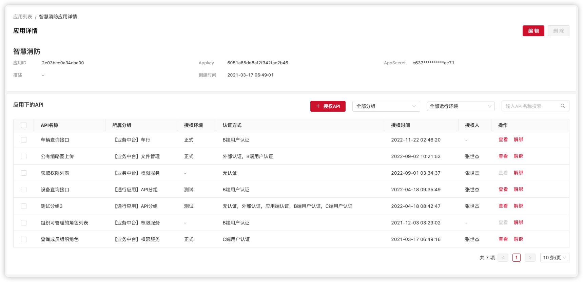The image size is (583, 282).
Task: Click the search magnifier icon
Action: [x=563, y=106]
